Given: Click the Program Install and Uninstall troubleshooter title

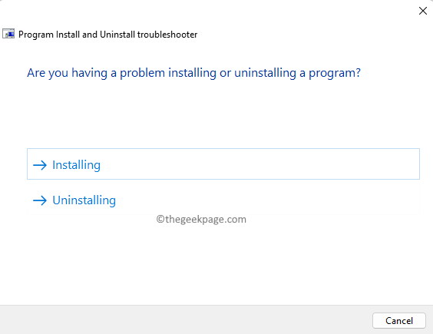Looking at the screenshot, I should click(107, 35).
